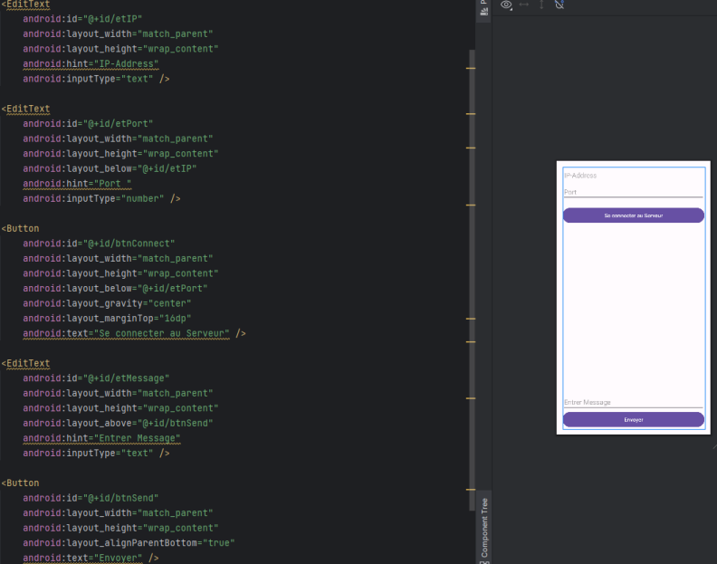This screenshot has width=717, height=564.
Task: Click the android:hint="Port " attribute
Action: click(77, 184)
